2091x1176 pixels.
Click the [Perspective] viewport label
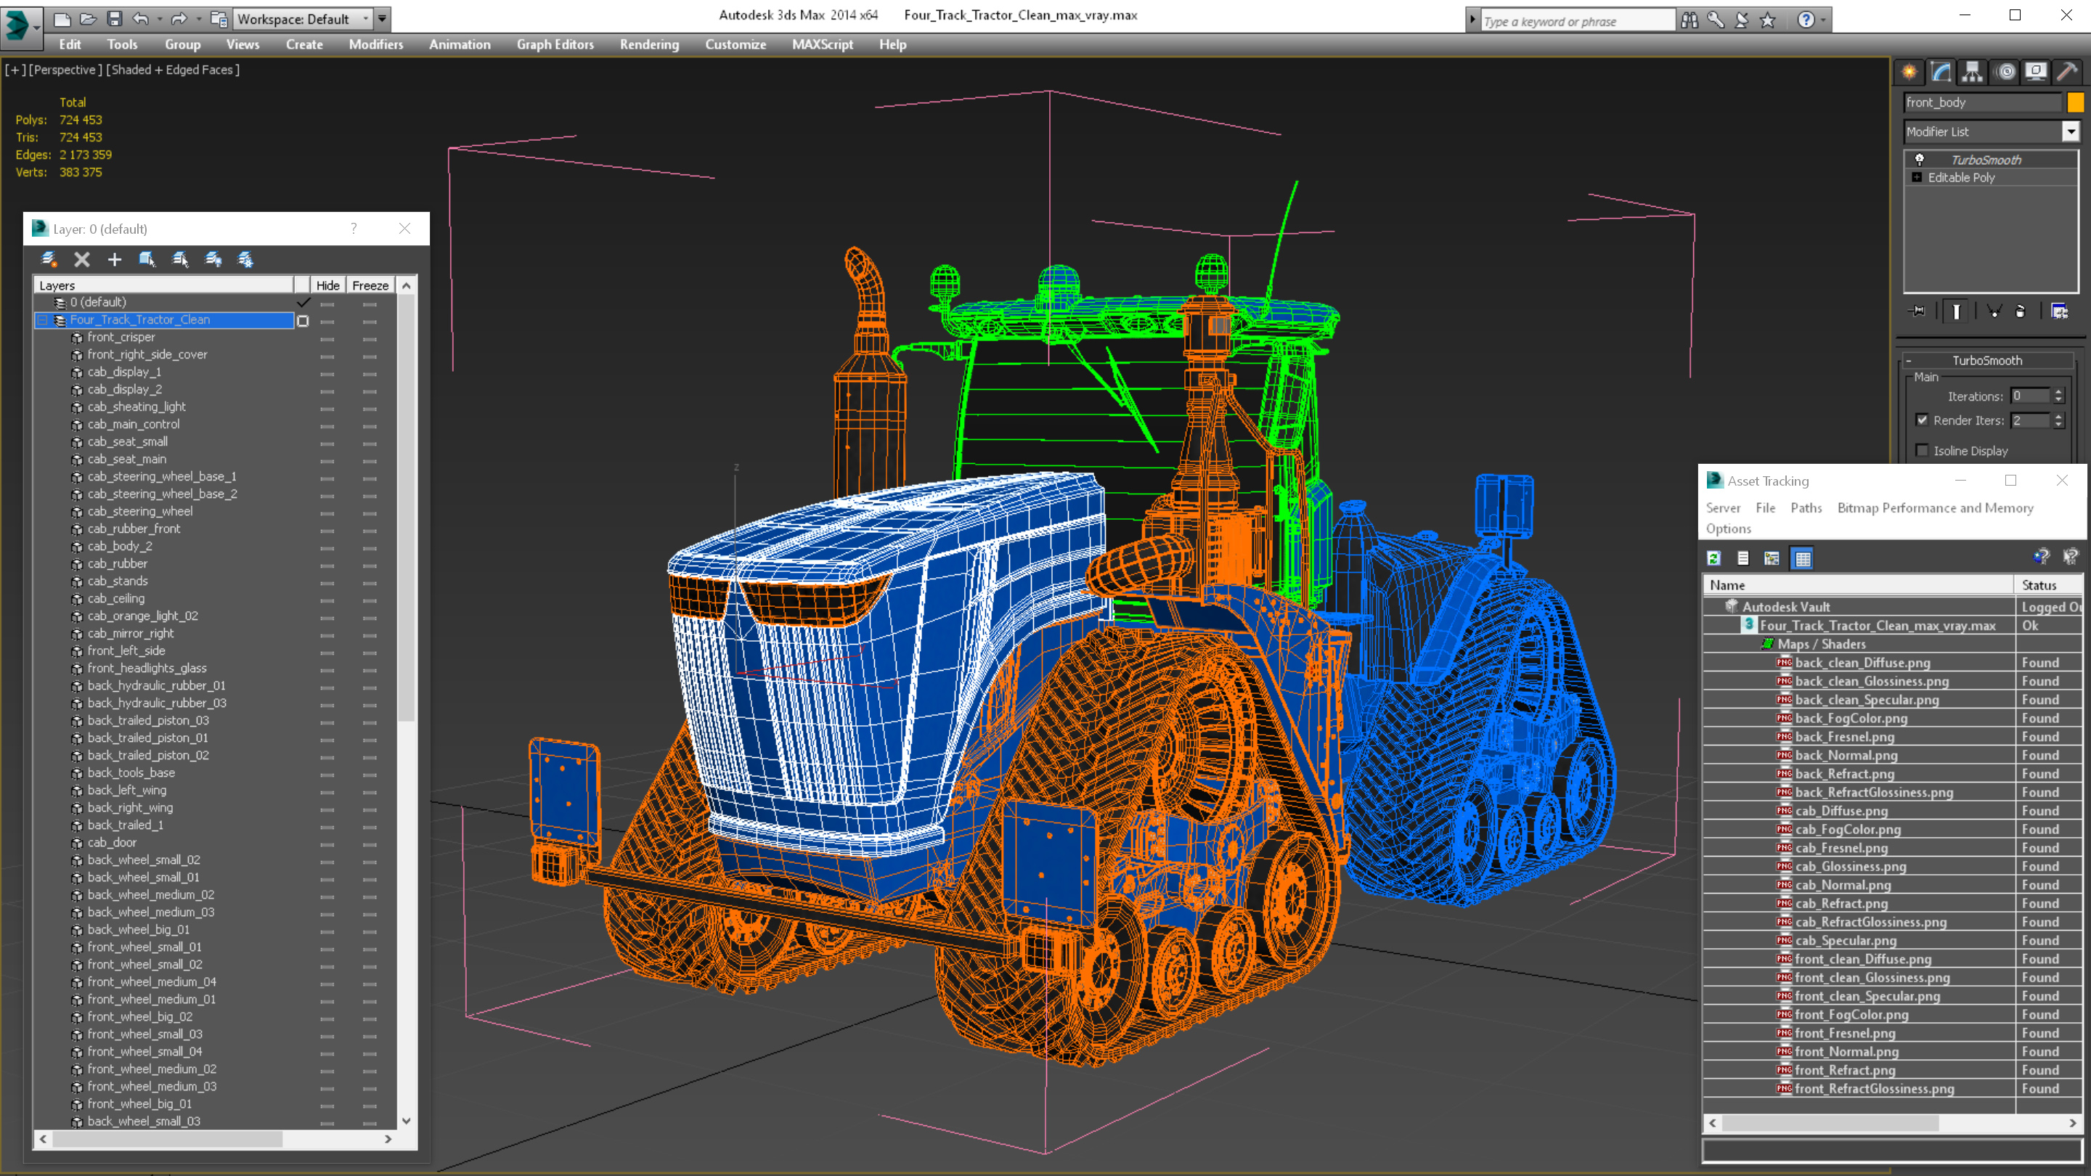[x=65, y=70]
